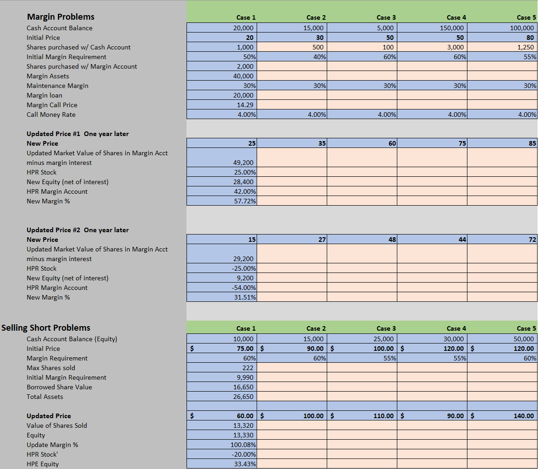
Task: Click Updated Price #1 new price 75
Action: tap(432, 143)
